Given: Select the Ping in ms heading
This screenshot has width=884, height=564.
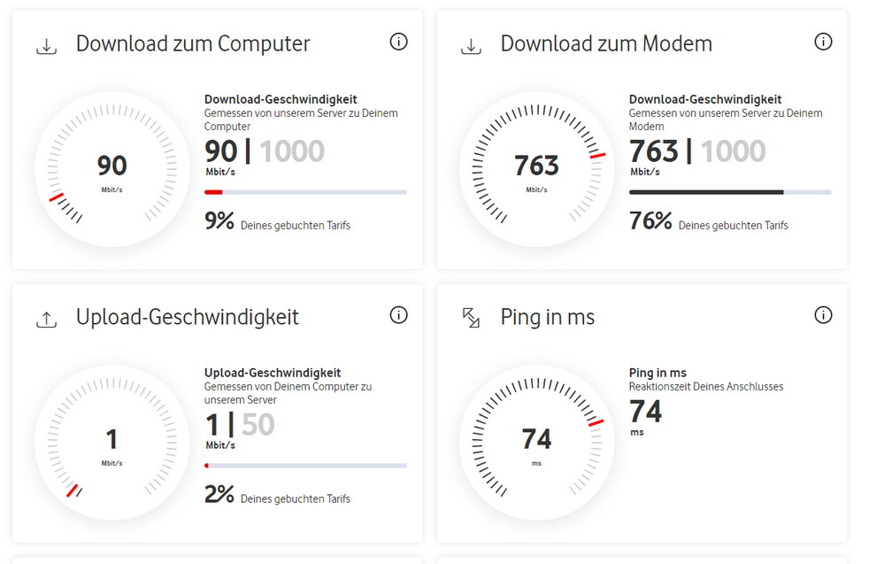Looking at the screenshot, I should [547, 317].
